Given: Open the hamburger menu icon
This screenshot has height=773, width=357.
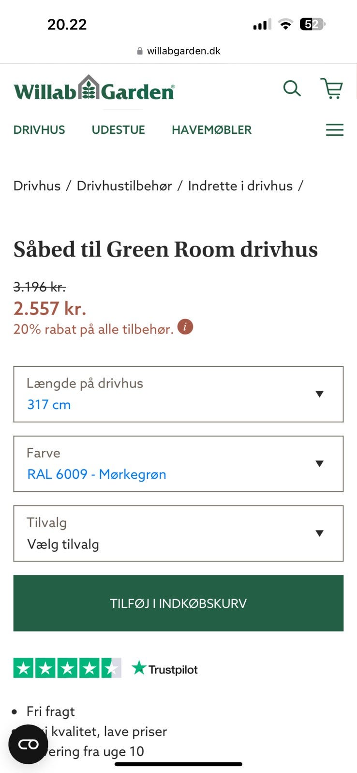Looking at the screenshot, I should tap(334, 129).
